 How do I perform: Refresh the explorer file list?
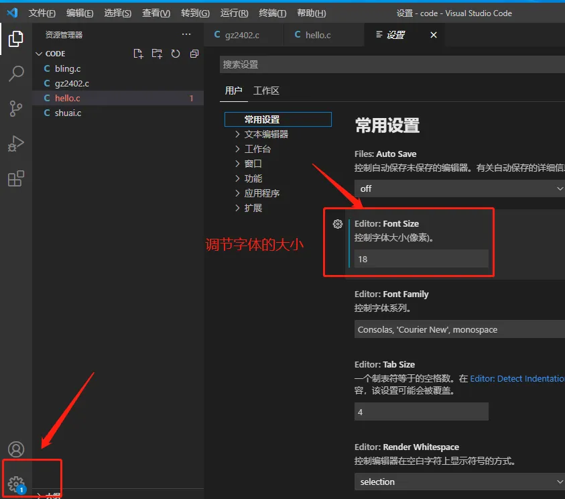(x=176, y=54)
